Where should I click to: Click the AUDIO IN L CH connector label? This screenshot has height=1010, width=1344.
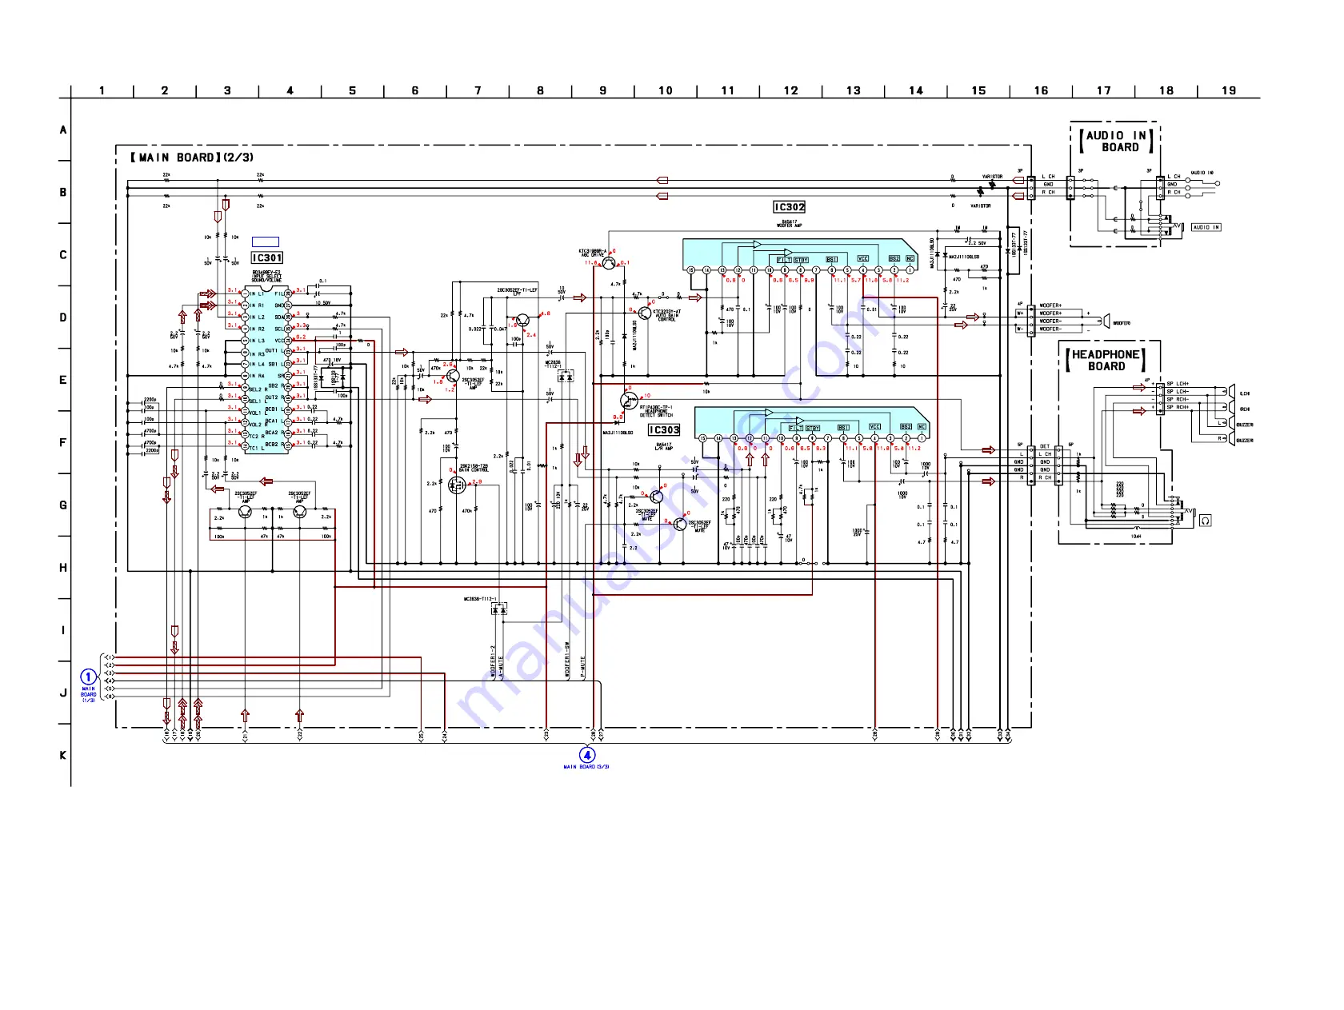coord(1174,177)
